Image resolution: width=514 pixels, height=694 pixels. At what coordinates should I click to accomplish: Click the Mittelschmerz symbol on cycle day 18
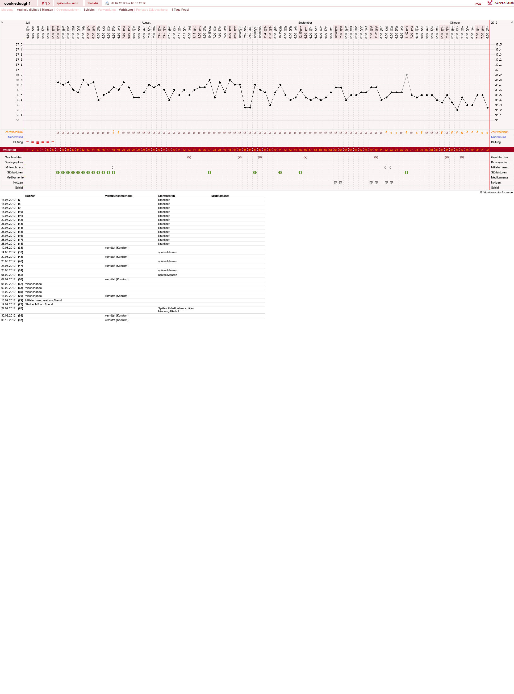(x=113, y=167)
